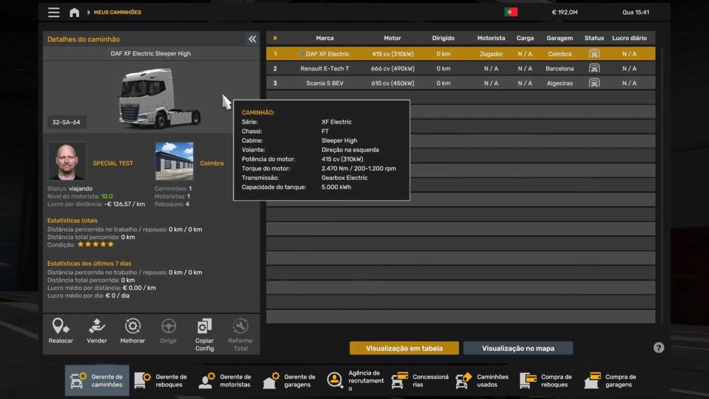This screenshot has height=399, width=709.
Task: Click the Realocar truck icon
Action: 61,327
